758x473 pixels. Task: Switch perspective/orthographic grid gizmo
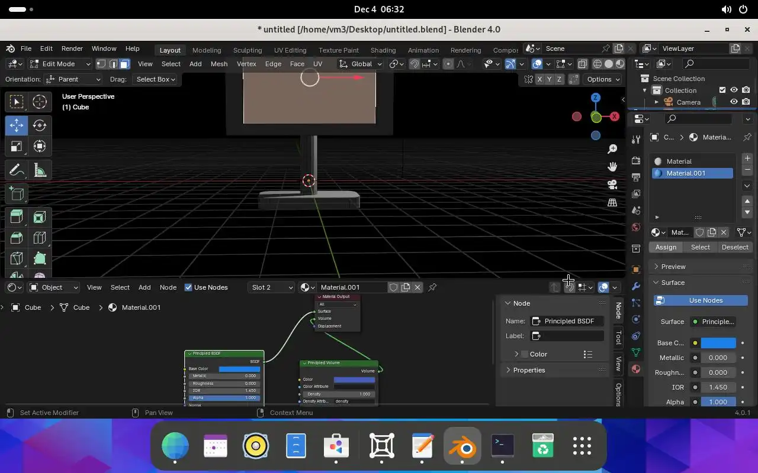click(x=612, y=202)
